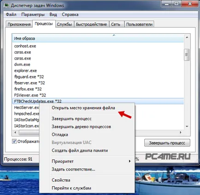Click the Task Manager title bar icon

(x=6, y=5)
